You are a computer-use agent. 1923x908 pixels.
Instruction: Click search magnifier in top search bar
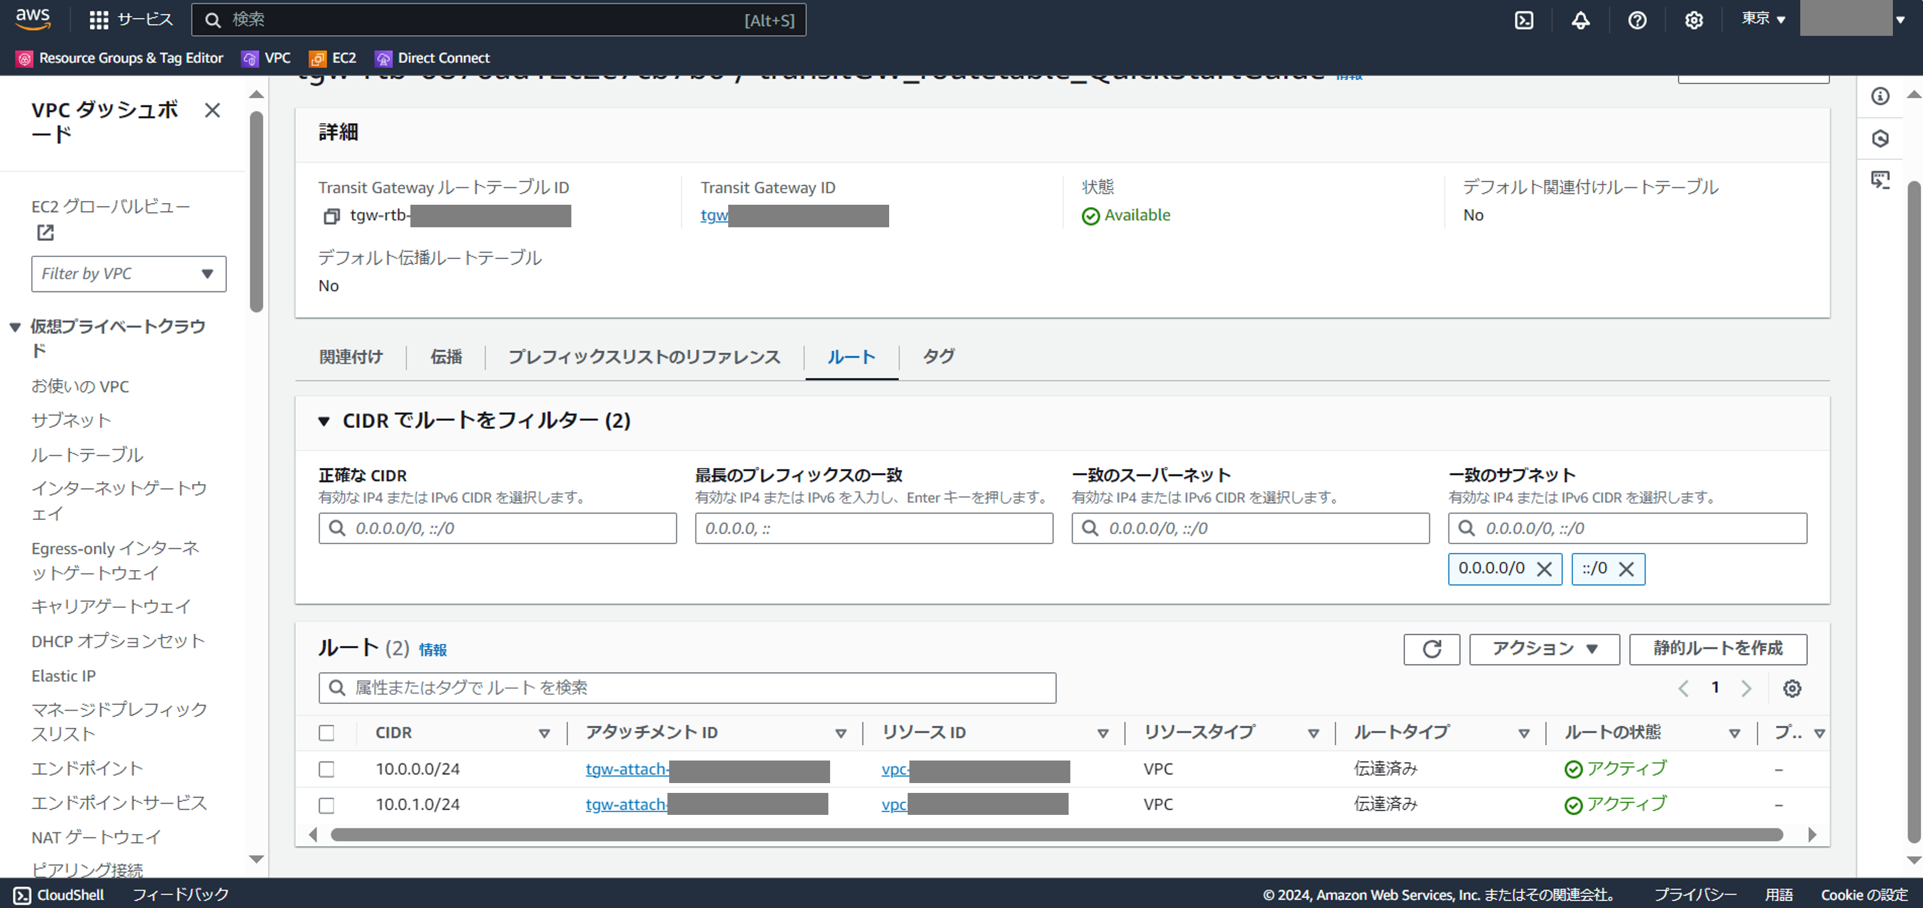(213, 20)
